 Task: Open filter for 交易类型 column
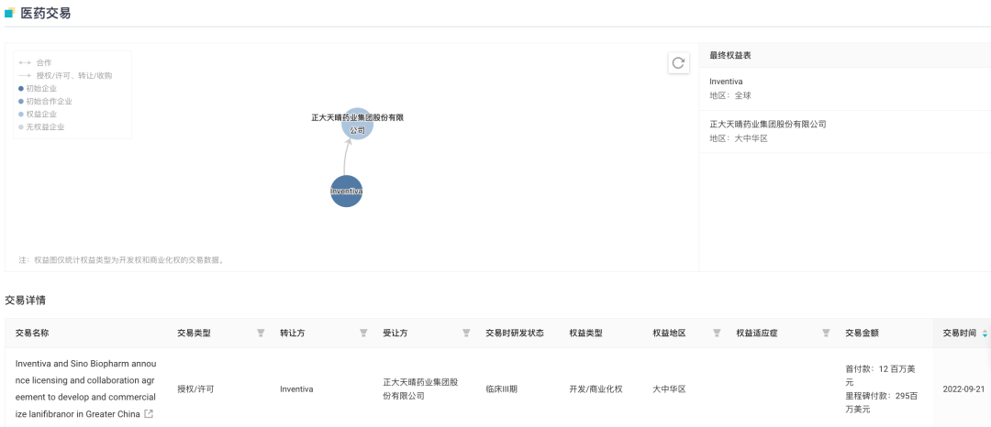click(261, 333)
